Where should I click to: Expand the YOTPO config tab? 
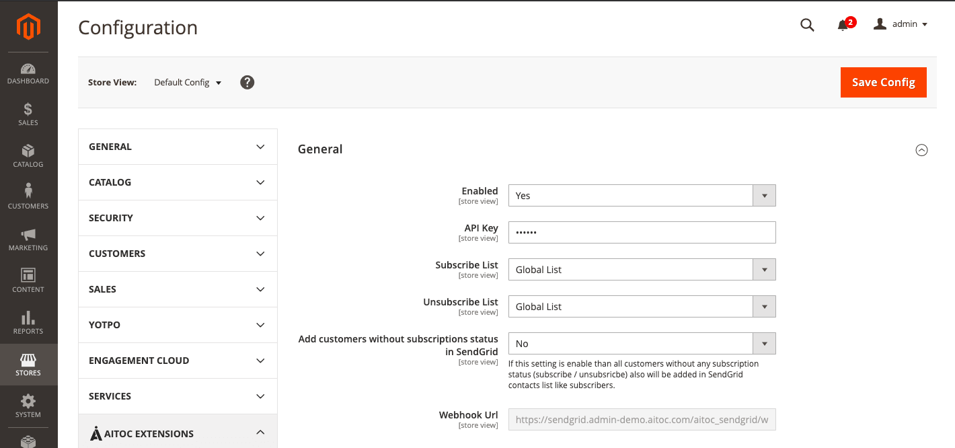click(178, 325)
